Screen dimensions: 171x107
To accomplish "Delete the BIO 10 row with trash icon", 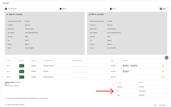I will click(x=163, y=77).
